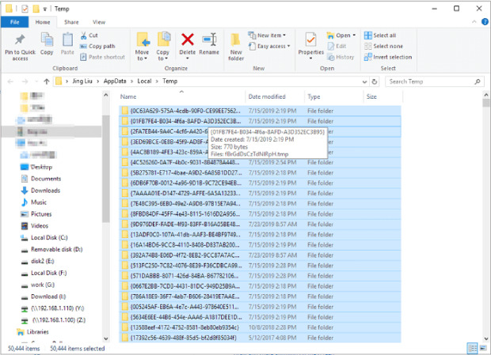Open Documents in navigation pane
This screenshot has width=491, height=355.
pos(46,179)
